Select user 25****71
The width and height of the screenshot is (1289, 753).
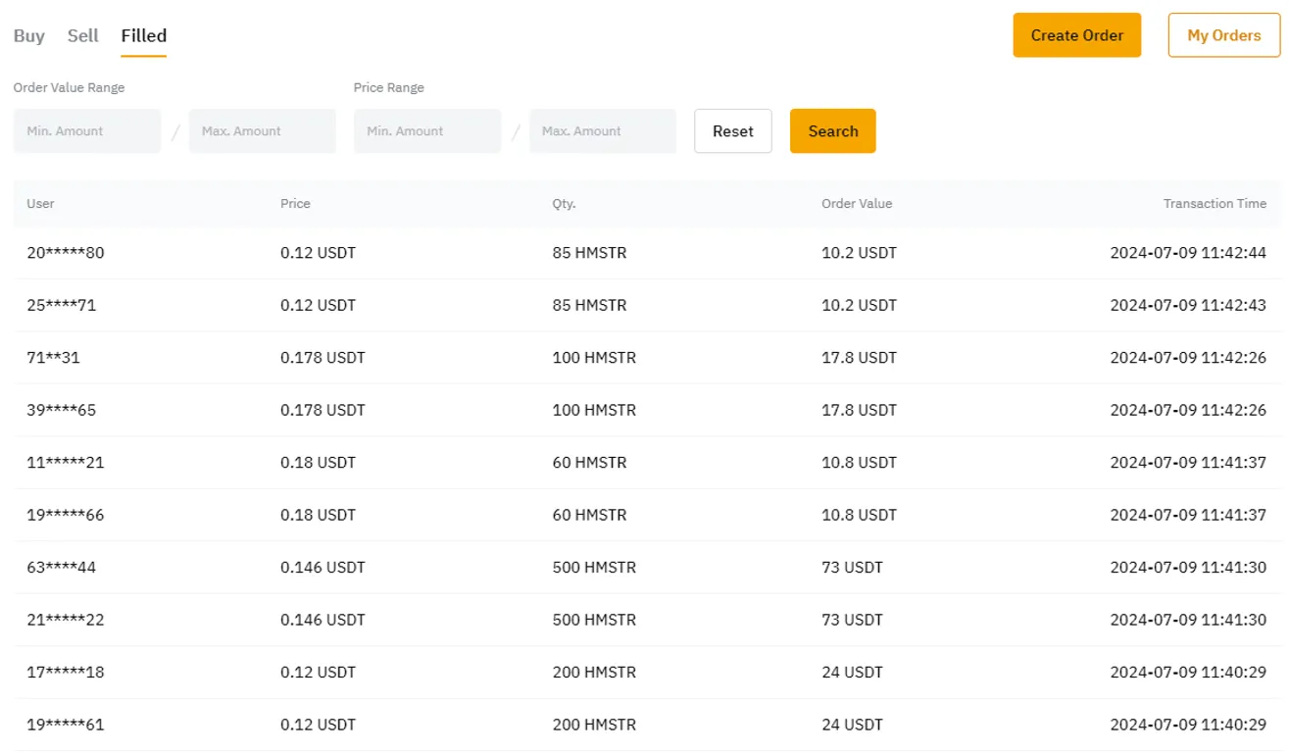[x=62, y=305]
